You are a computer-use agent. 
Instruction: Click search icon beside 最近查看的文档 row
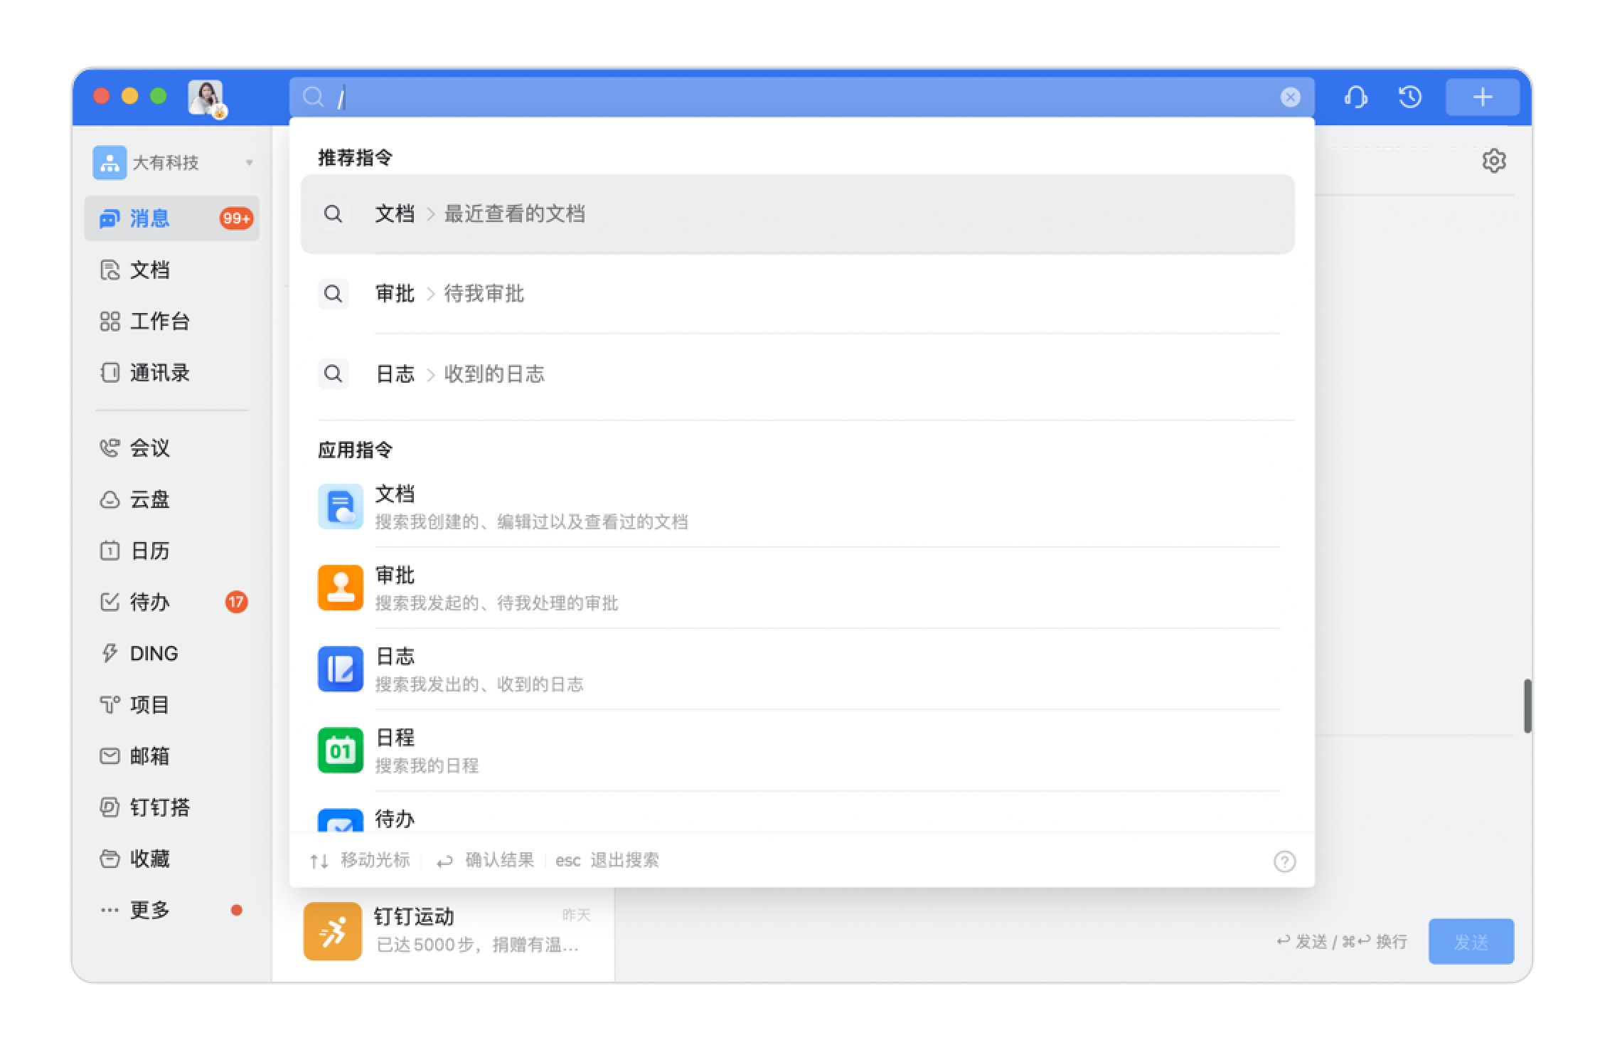tap(333, 214)
